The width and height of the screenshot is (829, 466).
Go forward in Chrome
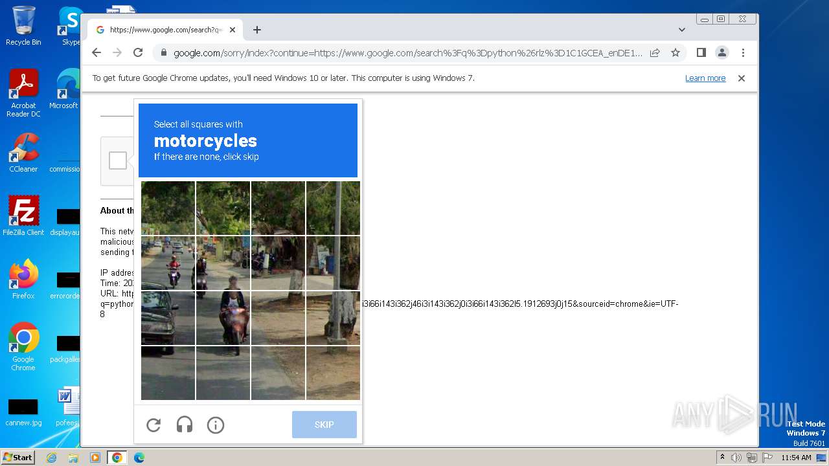click(117, 52)
